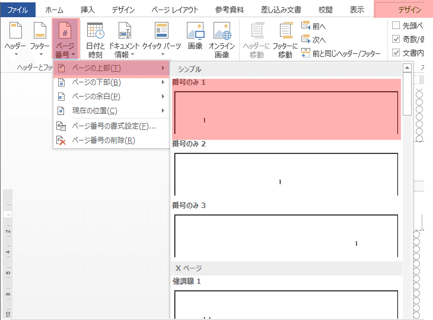Image resolution: width=433 pixels, height=320 pixels.
Task: Open ページ番号の書式設定(F)... dialog
Action: [111, 126]
